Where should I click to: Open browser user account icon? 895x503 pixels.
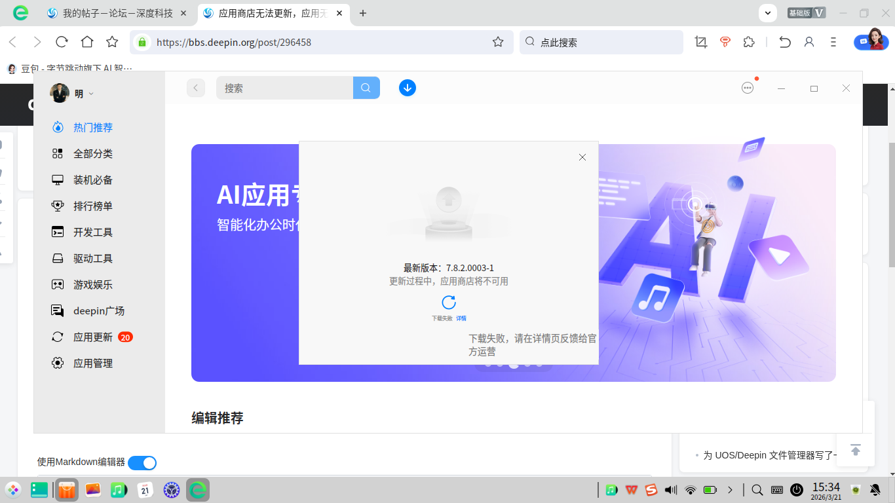(809, 42)
